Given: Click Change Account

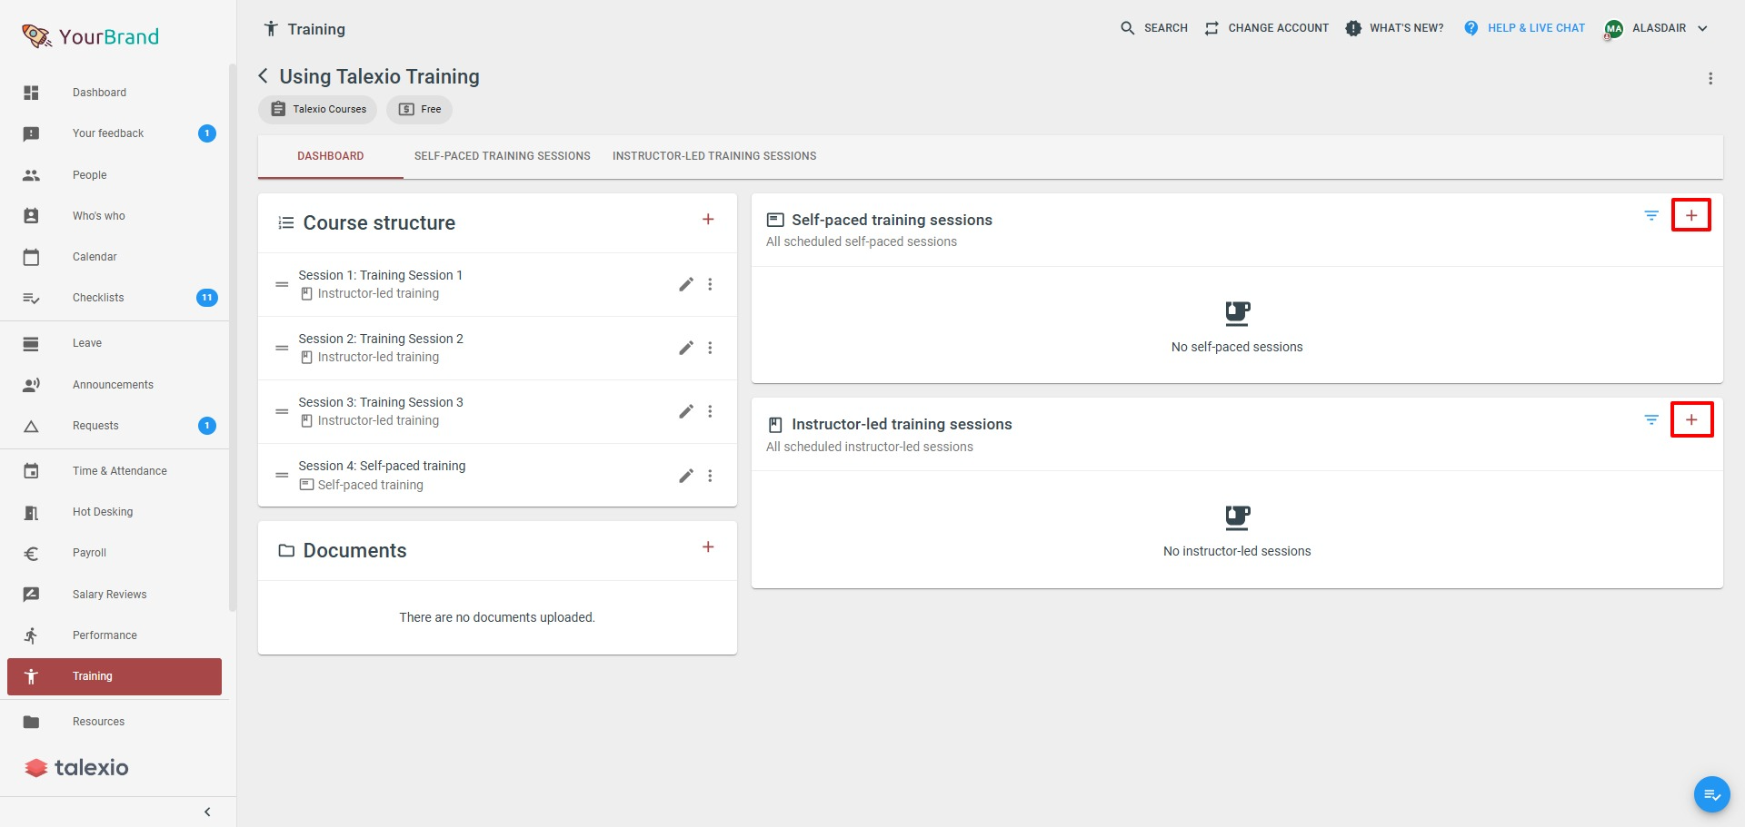Looking at the screenshot, I should 1266,28.
